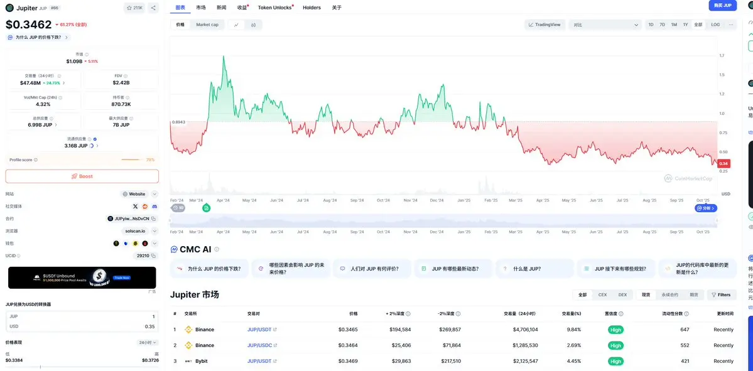Expand the 流通供应量 3.16B JUP chevron

[97, 146]
